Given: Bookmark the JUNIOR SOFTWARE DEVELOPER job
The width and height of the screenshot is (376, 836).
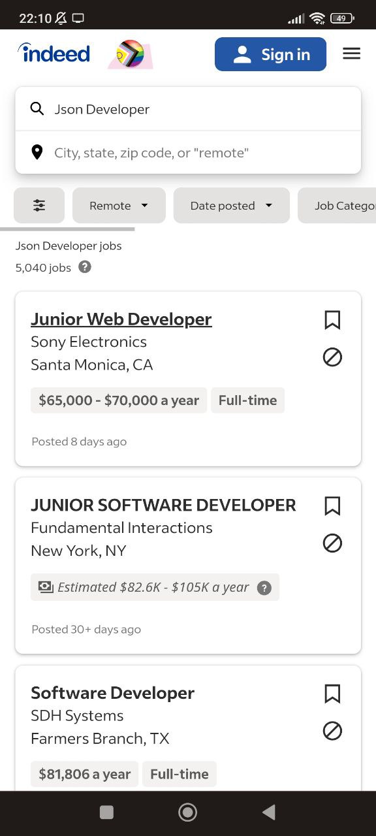Looking at the screenshot, I should (332, 506).
